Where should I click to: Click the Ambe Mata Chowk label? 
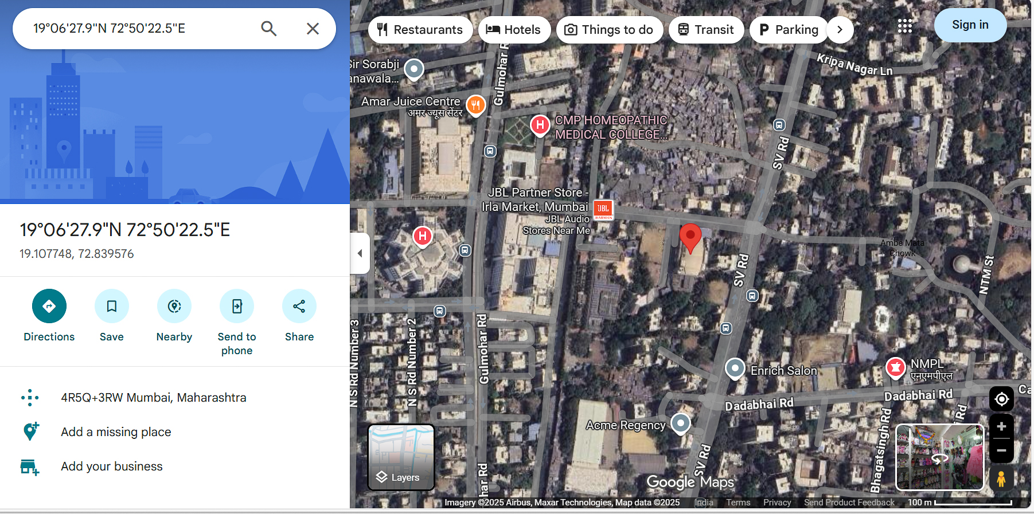pos(903,248)
